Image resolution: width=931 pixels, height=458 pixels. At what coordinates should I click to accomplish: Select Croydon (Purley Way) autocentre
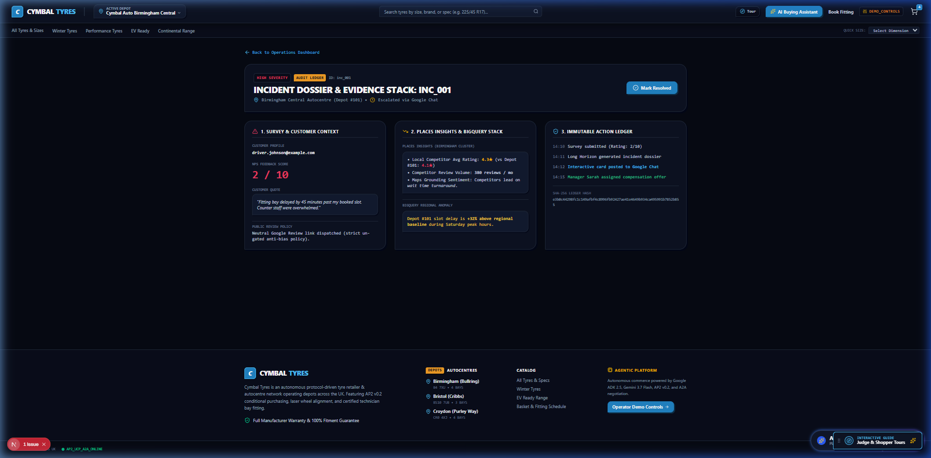pyautogui.click(x=455, y=411)
